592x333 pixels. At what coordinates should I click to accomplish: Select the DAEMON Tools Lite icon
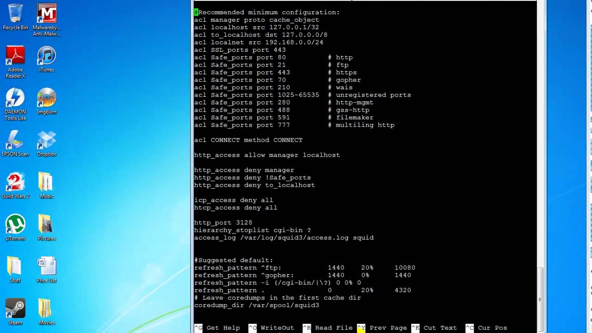pyautogui.click(x=15, y=104)
